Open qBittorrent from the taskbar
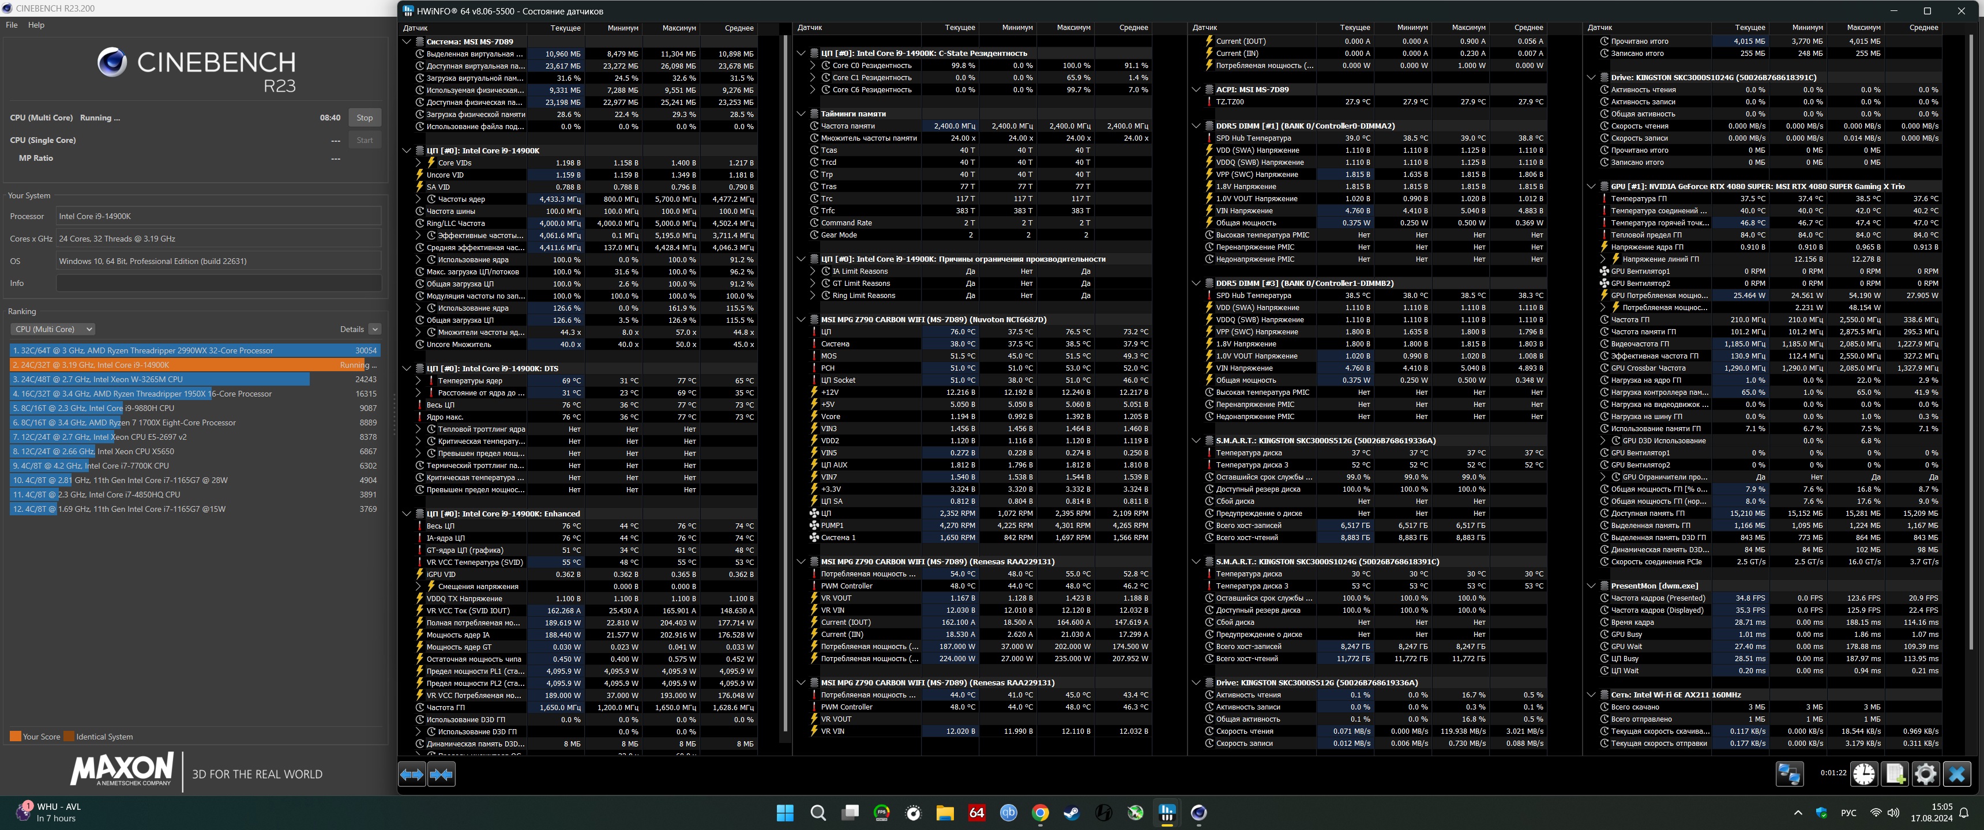The height and width of the screenshot is (830, 1984). pos(1008,812)
